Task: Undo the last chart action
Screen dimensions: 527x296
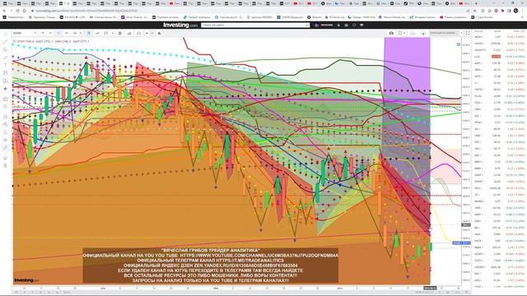Action: pyautogui.click(x=147, y=33)
